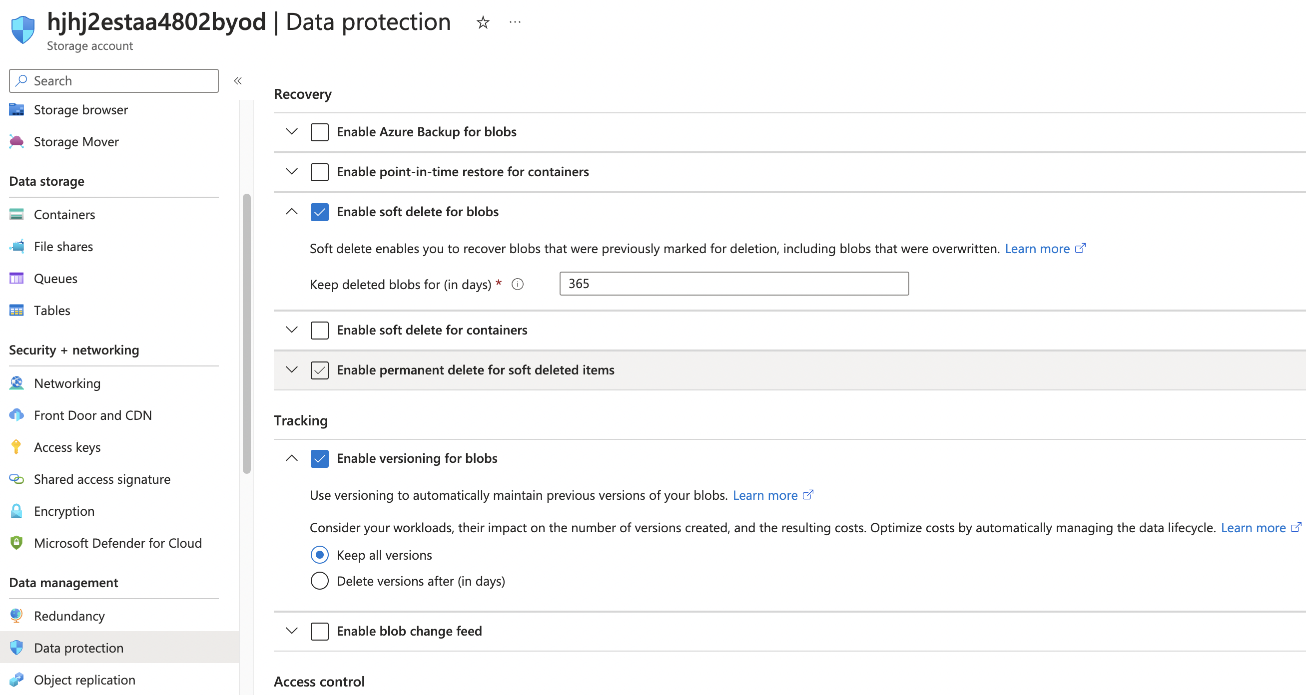The width and height of the screenshot is (1306, 695).
Task: Select Delete versions after (in days) radio
Action: (x=319, y=581)
